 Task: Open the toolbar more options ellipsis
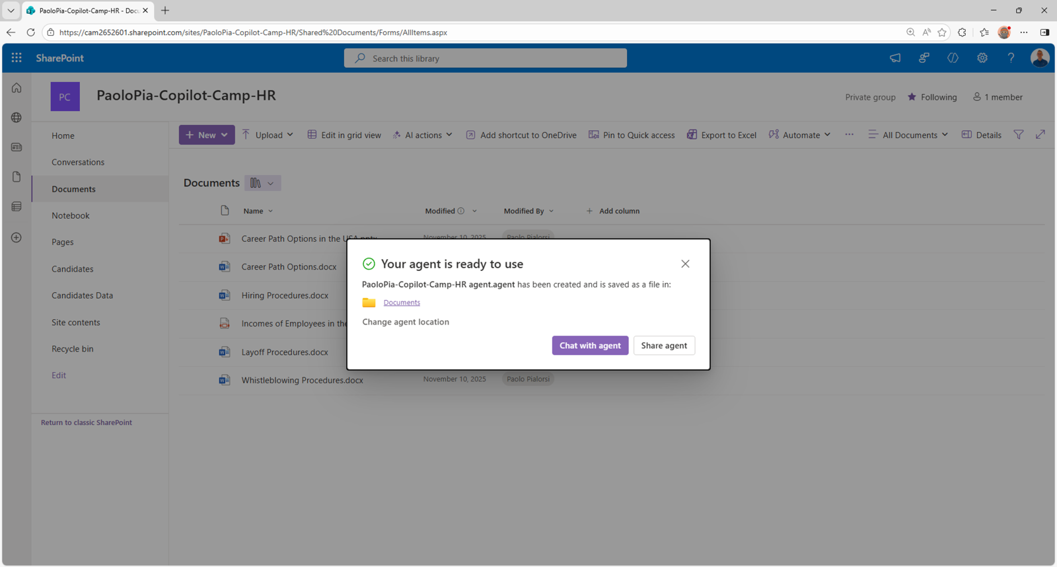click(849, 135)
